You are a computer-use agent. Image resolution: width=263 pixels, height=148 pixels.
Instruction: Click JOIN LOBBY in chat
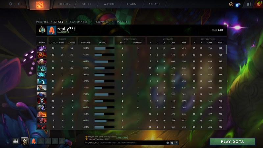[x=122, y=137]
